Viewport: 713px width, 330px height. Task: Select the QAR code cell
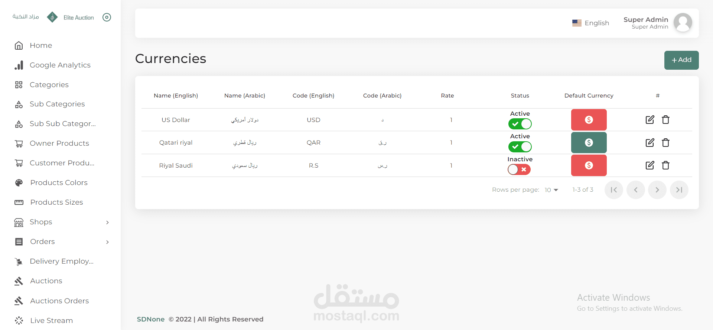313,143
